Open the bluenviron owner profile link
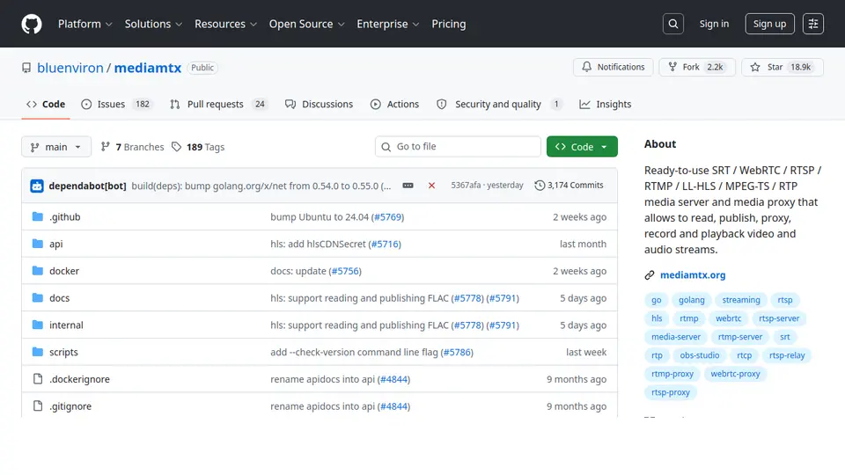Screen dimensions: 845x475 click(70, 68)
